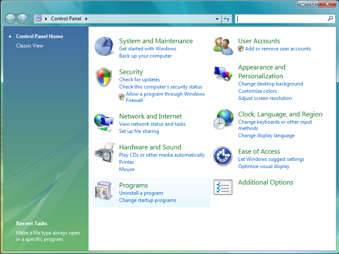Open the Mouse link
The height and width of the screenshot is (254, 339).
click(127, 169)
